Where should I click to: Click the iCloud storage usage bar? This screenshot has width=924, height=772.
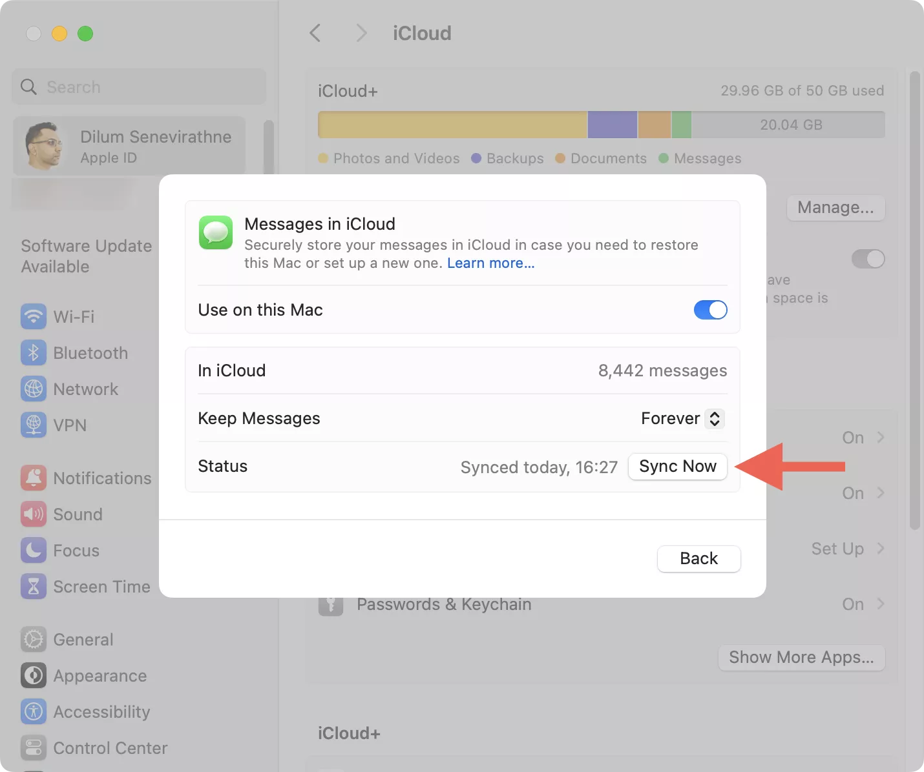(601, 125)
